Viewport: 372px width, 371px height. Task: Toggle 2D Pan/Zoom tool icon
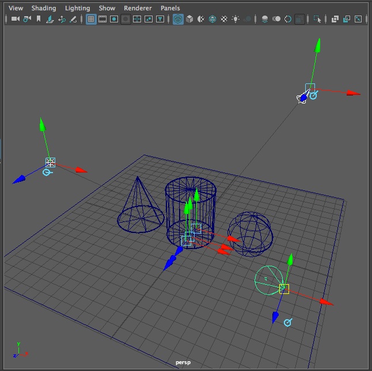62,19
